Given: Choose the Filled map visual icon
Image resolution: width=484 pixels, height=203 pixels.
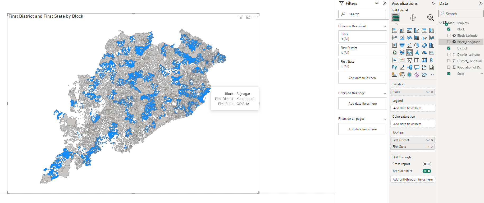Looking at the screenshot, I should (402, 53).
